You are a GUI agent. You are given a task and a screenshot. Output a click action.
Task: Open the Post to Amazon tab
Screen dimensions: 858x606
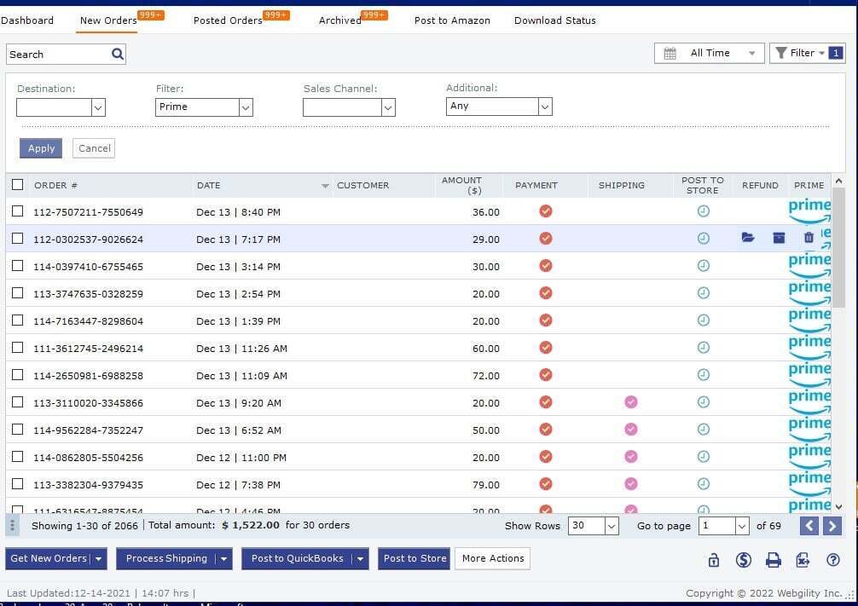452,20
